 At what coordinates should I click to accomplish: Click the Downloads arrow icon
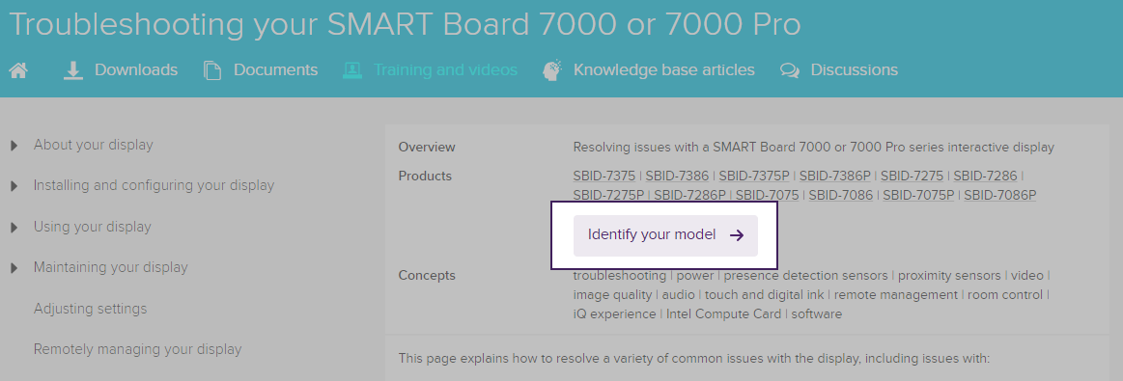point(73,70)
